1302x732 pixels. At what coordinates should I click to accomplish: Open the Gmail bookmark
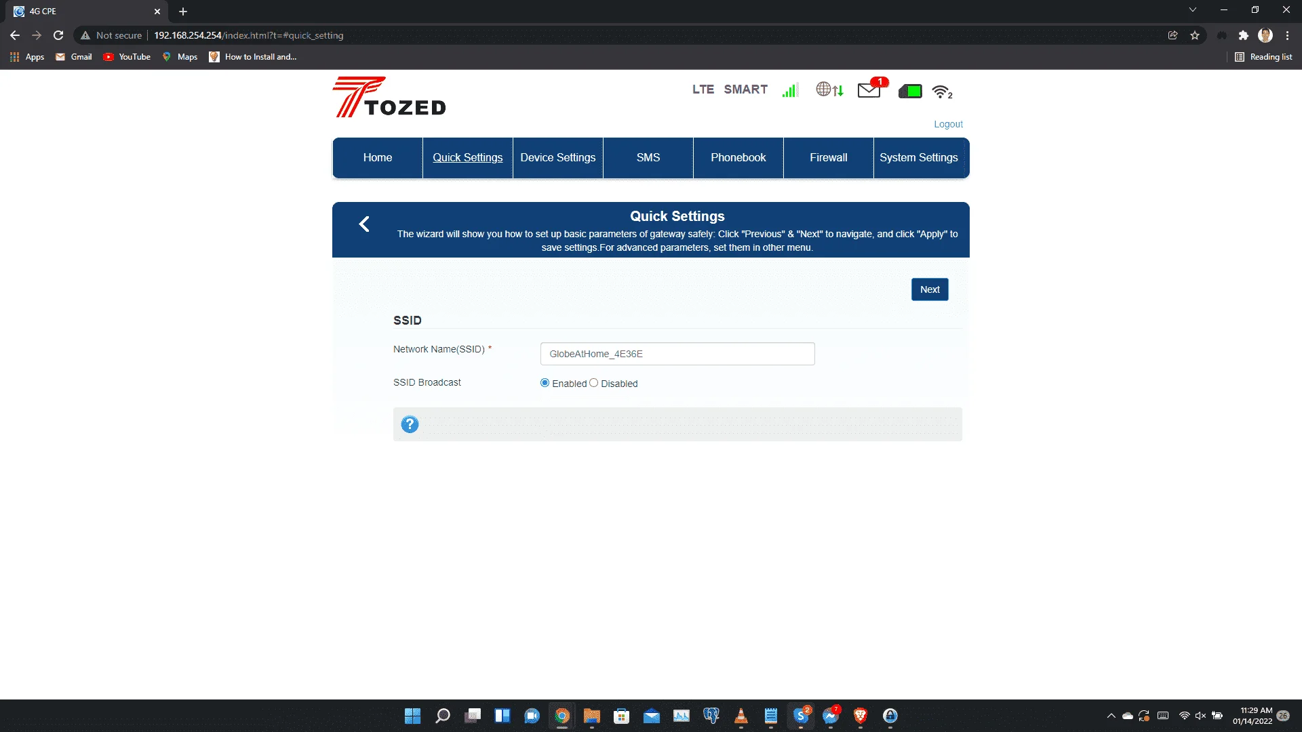[x=74, y=57]
